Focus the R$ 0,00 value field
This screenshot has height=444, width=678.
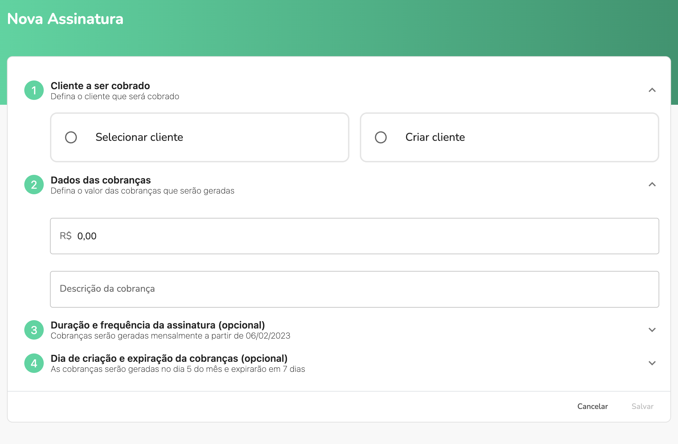click(354, 236)
